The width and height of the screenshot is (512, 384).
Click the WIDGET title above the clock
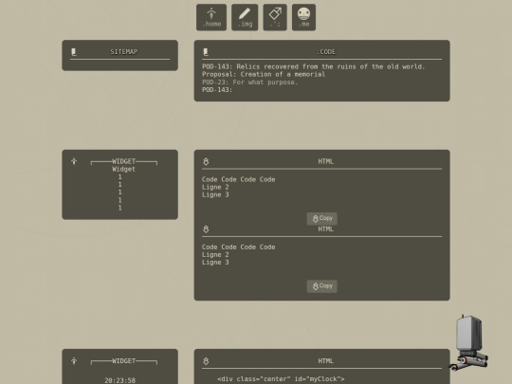pyautogui.click(x=124, y=361)
